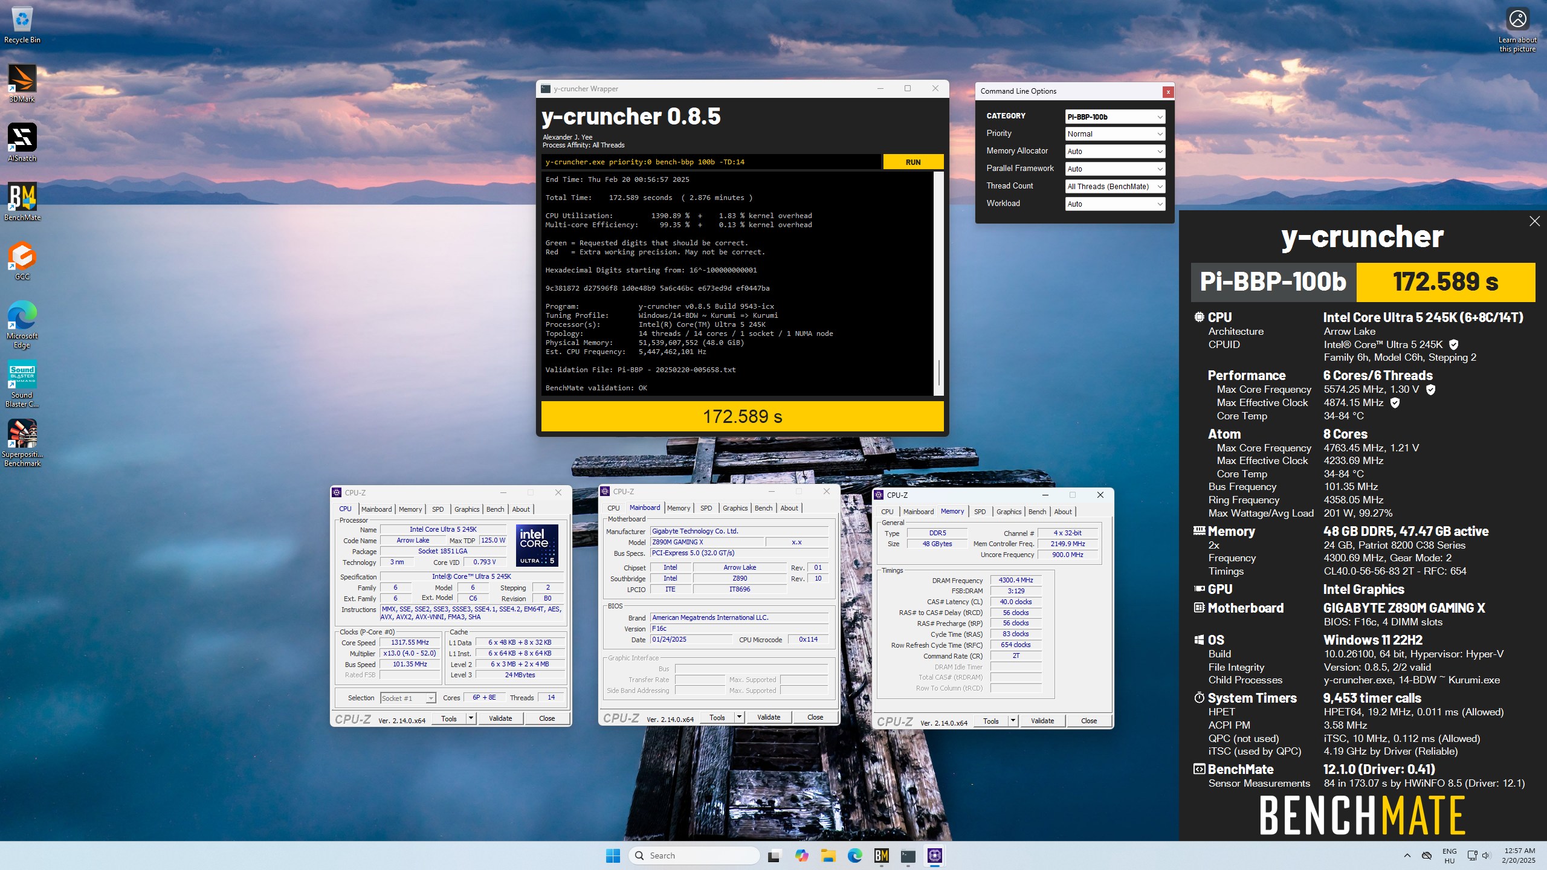Expand Tools arrow in CPU-Z CPU window
The width and height of the screenshot is (1547, 870).
[x=471, y=718]
